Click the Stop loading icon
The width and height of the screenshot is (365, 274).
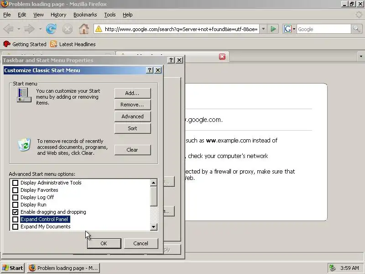click(x=68, y=29)
